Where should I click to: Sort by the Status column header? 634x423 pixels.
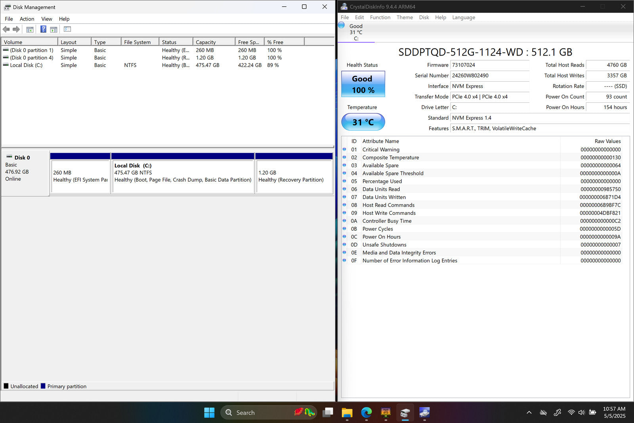[176, 42]
